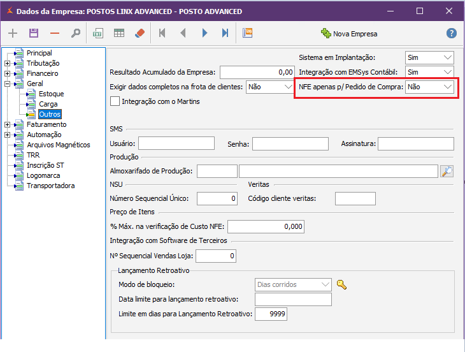Select Financeiro label in the tree
This screenshot has width=465, height=352.
coord(43,73)
